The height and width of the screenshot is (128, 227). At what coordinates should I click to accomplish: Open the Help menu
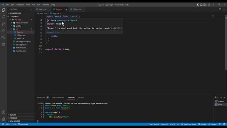point(54,5)
